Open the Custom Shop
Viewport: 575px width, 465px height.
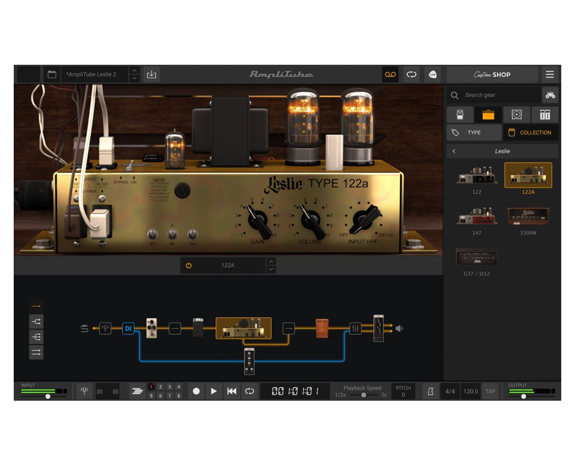click(x=492, y=75)
